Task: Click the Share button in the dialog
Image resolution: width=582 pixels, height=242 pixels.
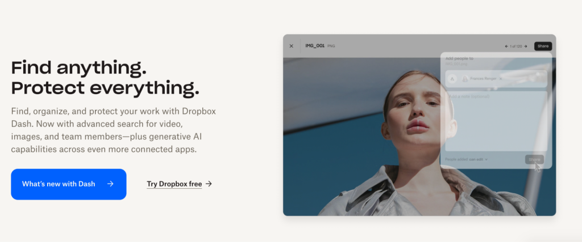Action: coord(534,160)
